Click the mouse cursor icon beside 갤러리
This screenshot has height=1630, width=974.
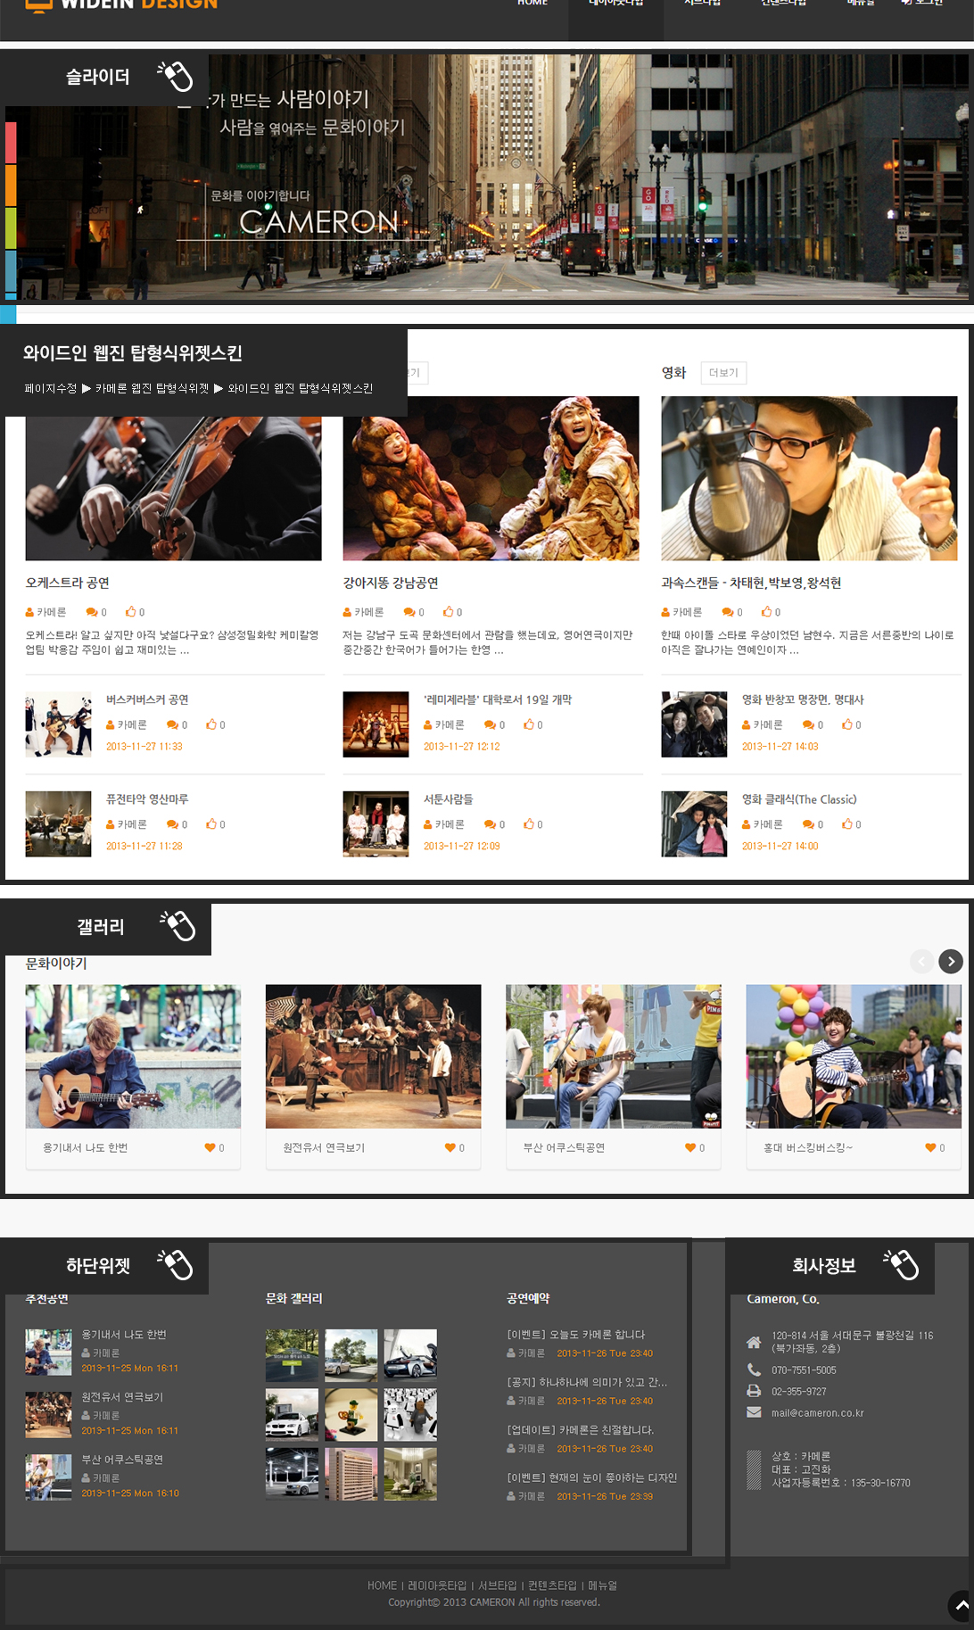(177, 926)
